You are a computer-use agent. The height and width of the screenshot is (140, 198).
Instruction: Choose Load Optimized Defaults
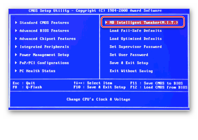[x=136, y=38]
